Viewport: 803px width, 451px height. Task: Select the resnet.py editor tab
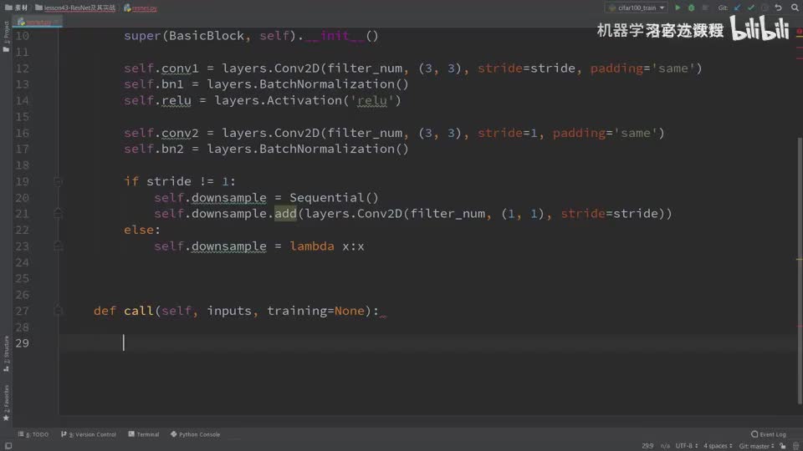37,22
